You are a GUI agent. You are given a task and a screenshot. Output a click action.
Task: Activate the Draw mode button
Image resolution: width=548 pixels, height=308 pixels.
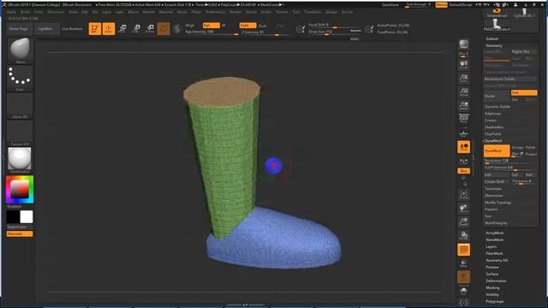pyautogui.click(x=109, y=28)
